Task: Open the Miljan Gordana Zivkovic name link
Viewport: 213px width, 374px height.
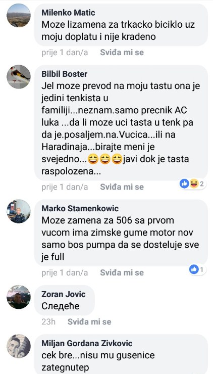Action: [87, 343]
